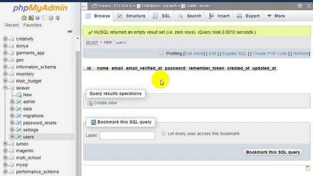Open the Search tab

click(x=189, y=16)
